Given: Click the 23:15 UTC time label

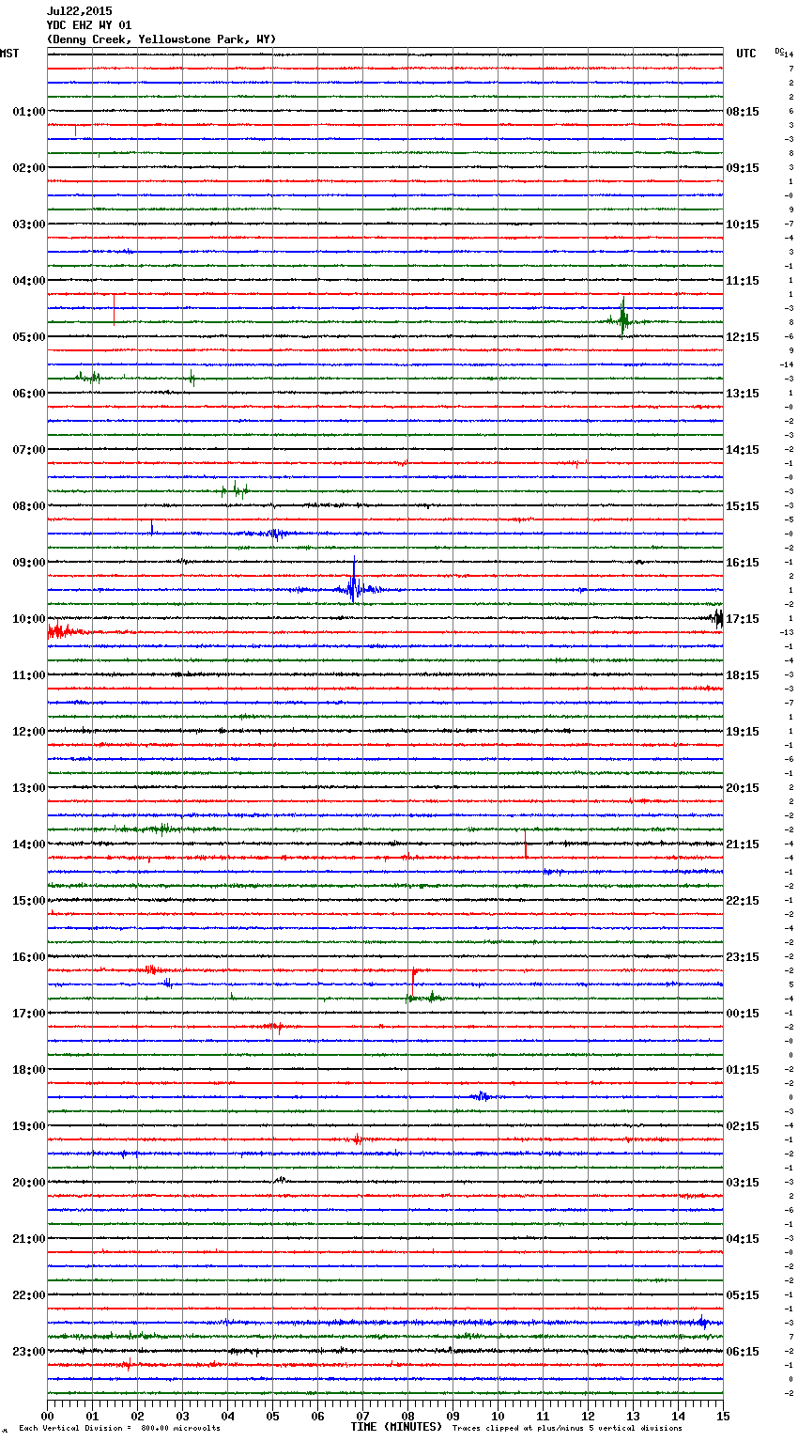Looking at the screenshot, I should 743,957.
